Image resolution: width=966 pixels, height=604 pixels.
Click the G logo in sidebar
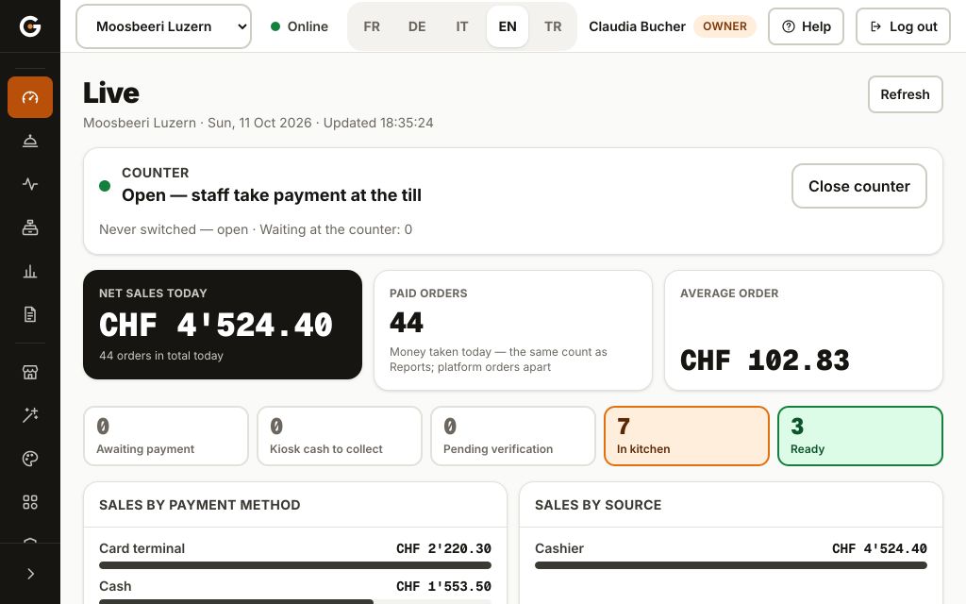tap(29, 25)
